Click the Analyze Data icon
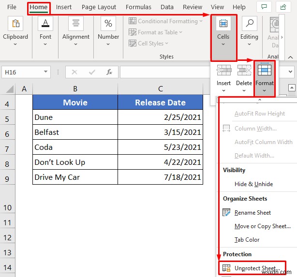Screen dimensions: 297x277 274,25
